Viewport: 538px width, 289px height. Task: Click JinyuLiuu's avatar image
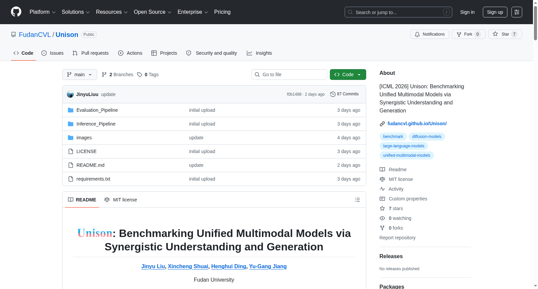(70, 94)
